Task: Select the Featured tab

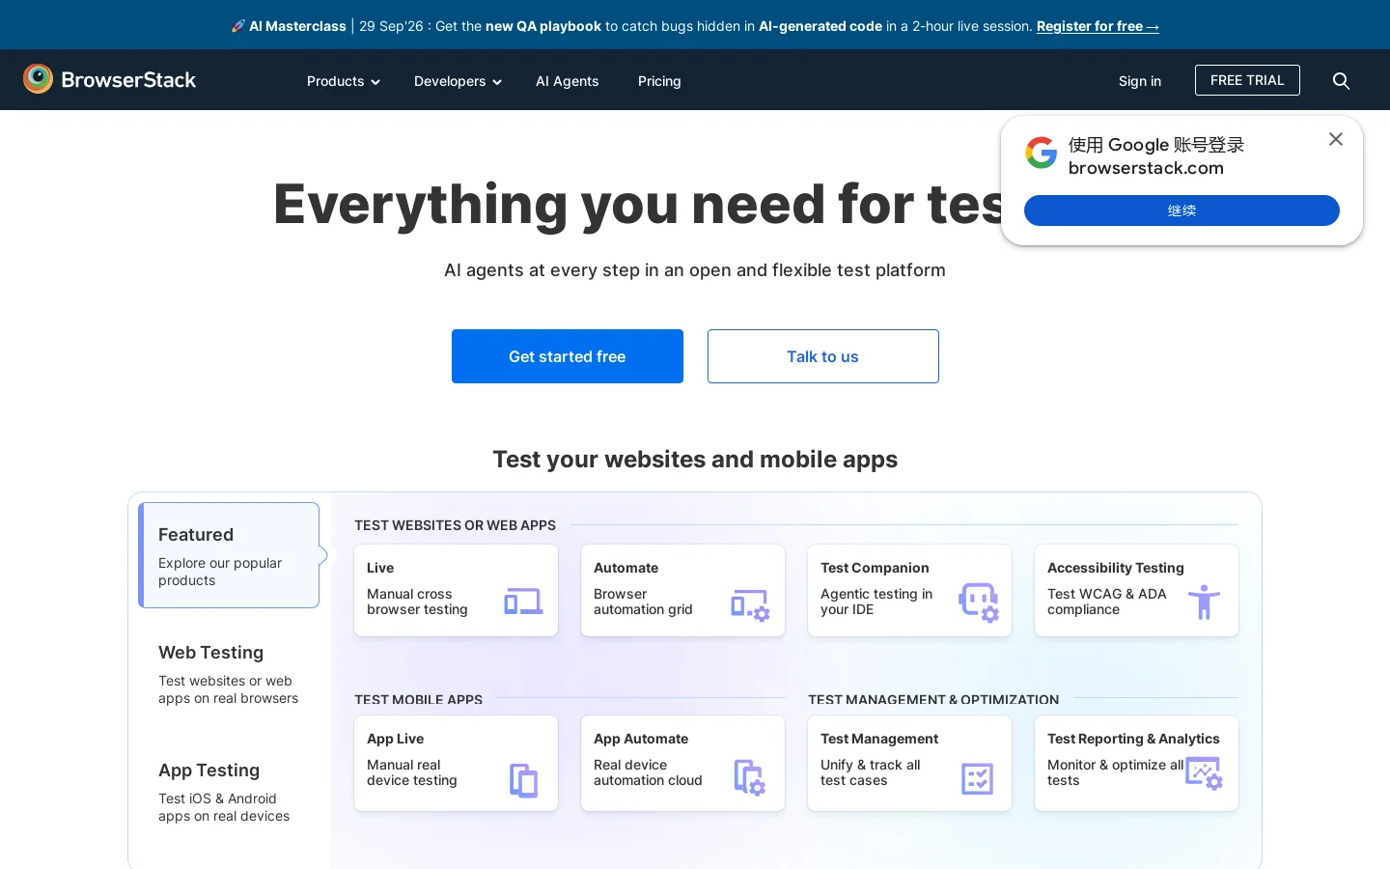Action: 229,555
